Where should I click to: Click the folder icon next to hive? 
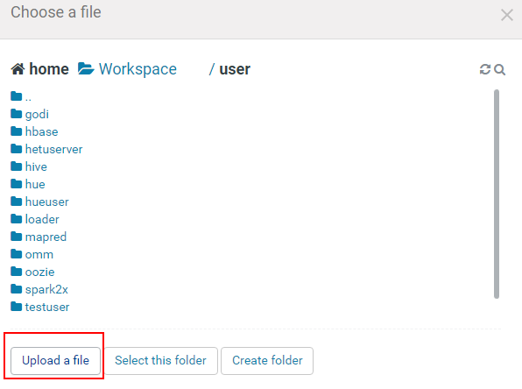point(17,166)
